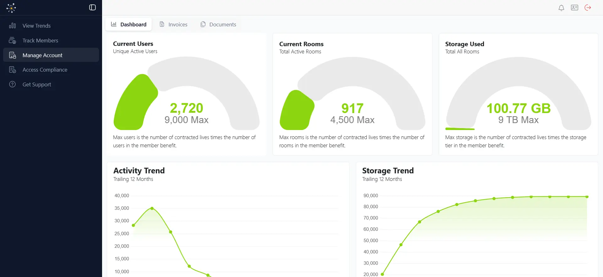Click the Invoices tab document icon
Image resolution: width=603 pixels, height=277 pixels.
pyautogui.click(x=162, y=24)
